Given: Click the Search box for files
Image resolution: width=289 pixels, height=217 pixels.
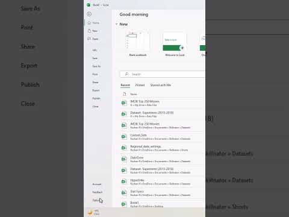Looking at the screenshot, I should point(163,74).
